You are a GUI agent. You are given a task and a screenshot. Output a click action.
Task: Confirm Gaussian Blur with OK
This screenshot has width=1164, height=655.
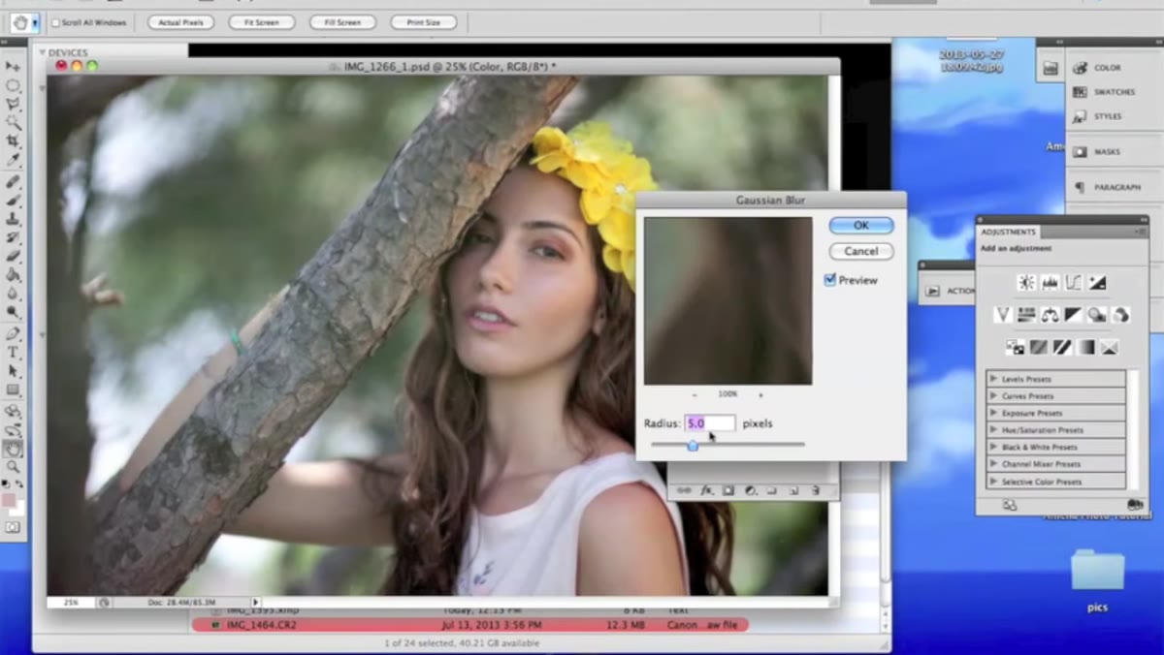click(x=861, y=226)
